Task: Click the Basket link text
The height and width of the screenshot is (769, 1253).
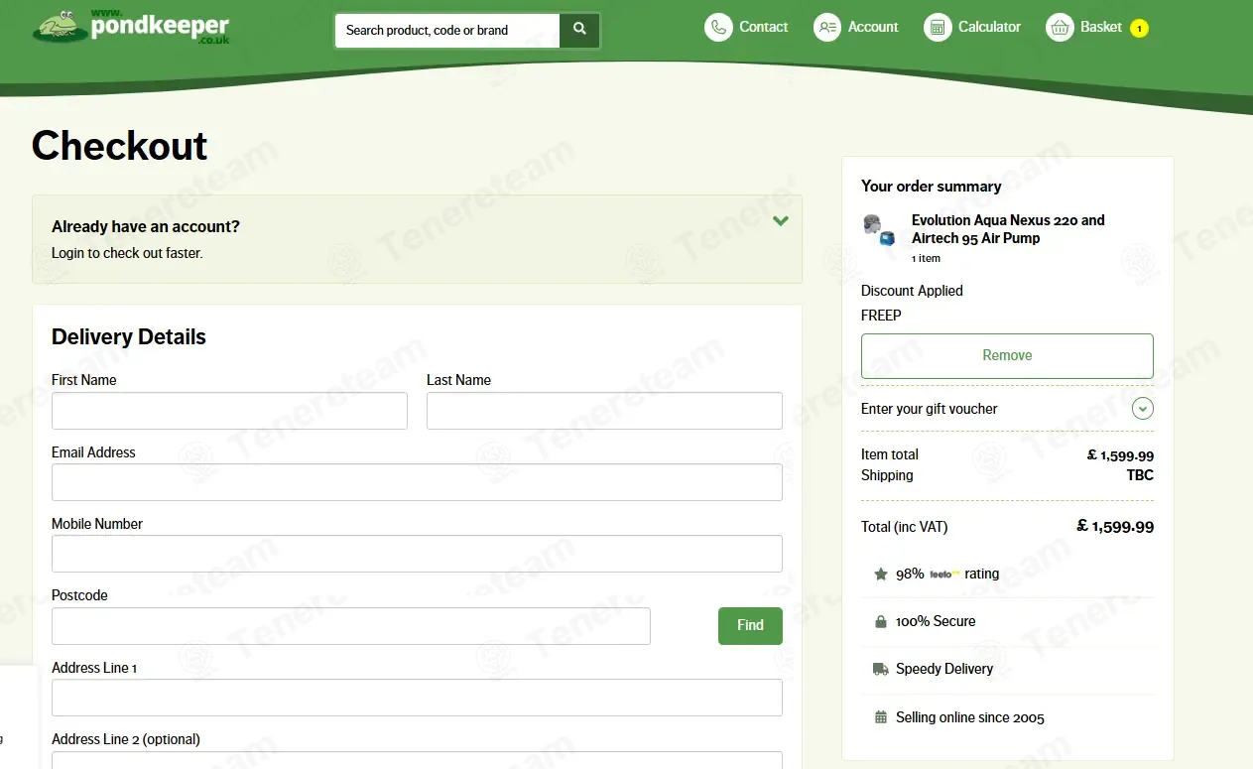Action: [1101, 27]
